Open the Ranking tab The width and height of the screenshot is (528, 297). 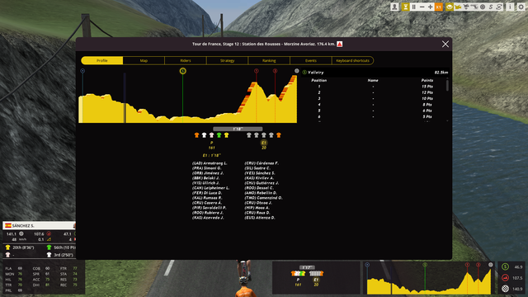pos(269,60)
